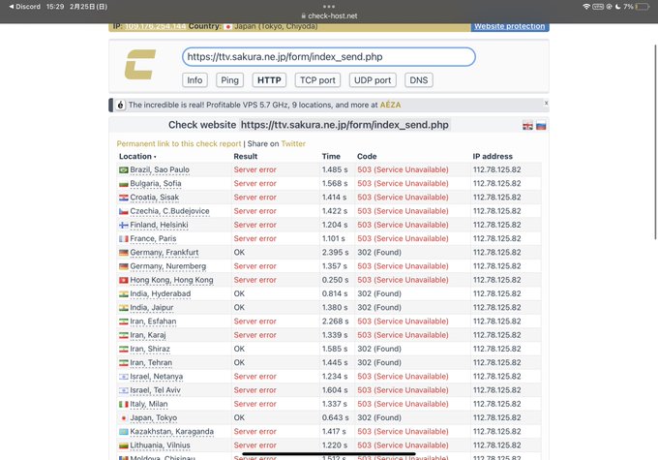Click the Hong Kong flag icon

point(124,280)
